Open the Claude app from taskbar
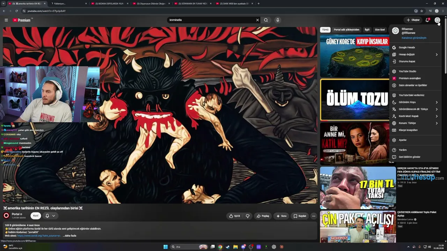The width and height of the screenshot is (447, 251). click(281, 247)
